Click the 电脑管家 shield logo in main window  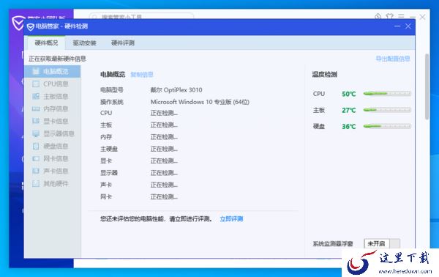coord(18,23)
